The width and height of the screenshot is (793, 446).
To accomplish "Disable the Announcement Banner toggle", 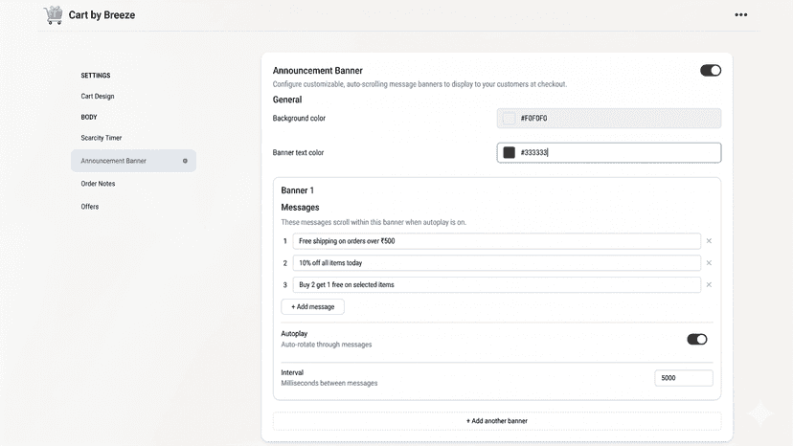I will coord(711,70).
